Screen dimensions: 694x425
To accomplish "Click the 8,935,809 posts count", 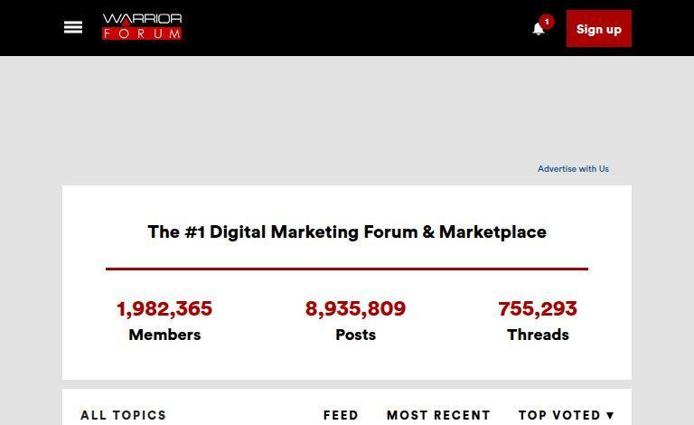I will (x=355, y=309).
